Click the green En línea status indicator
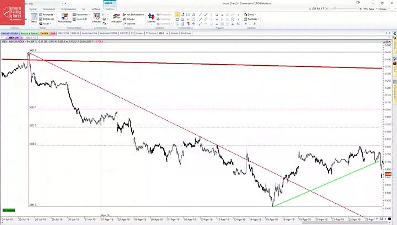The height and width of the screenshot is (225, 397). pyautogui.click(x=9, y=210)
